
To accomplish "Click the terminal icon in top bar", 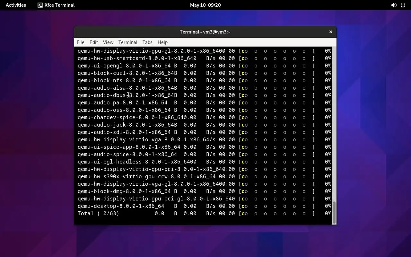I will (x=40, y=5).
